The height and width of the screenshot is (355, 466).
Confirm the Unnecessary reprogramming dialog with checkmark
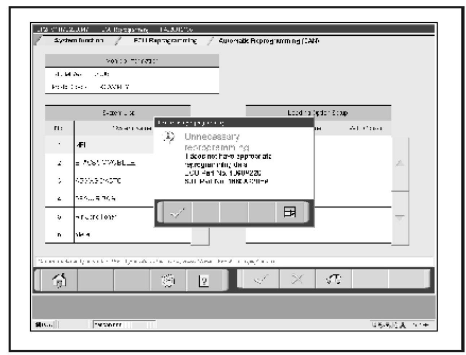point(177,213)
